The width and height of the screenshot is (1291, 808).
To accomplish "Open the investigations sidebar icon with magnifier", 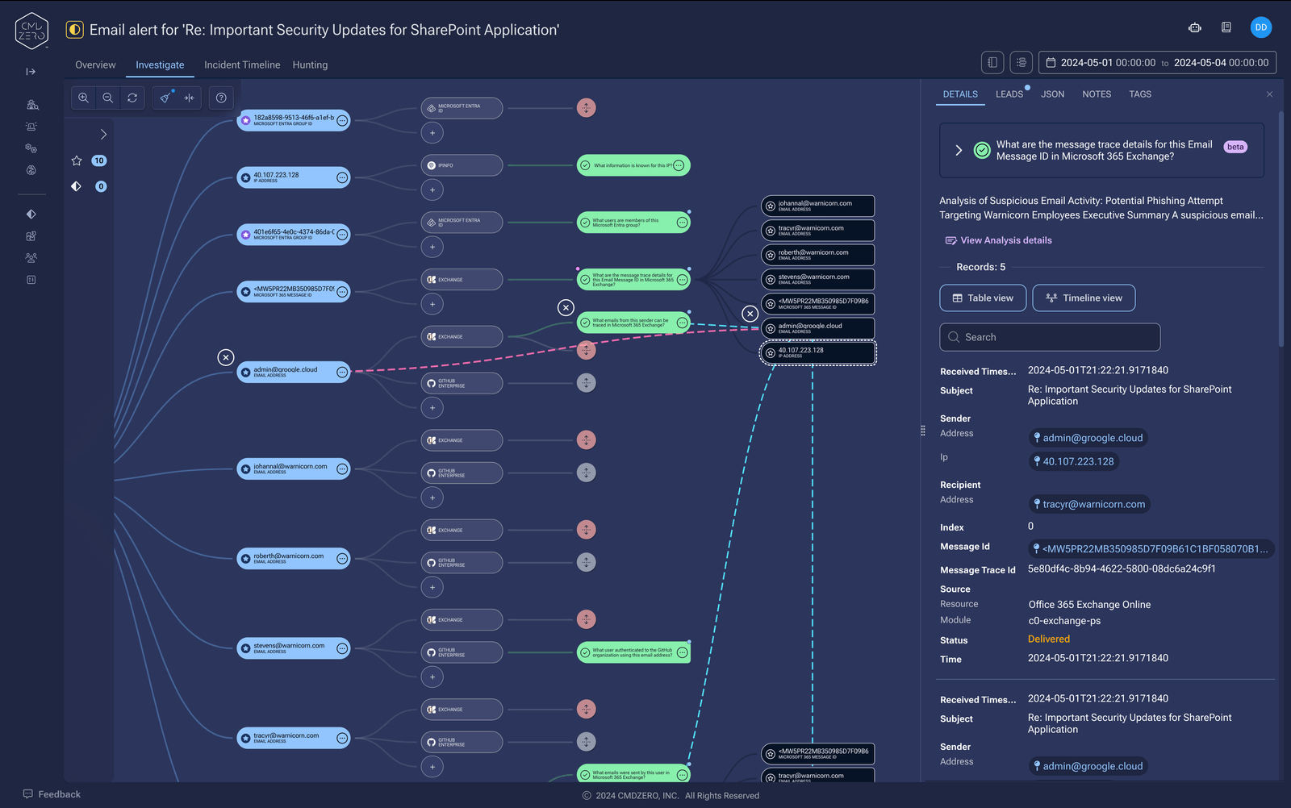I will [x=31, y=105].
